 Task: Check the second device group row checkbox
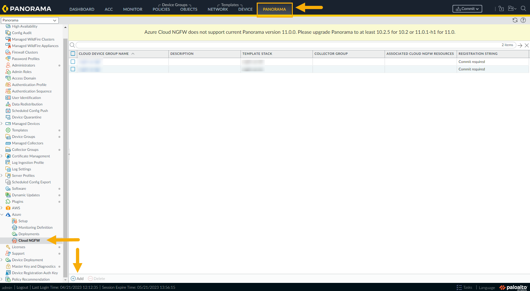coord(73,69)
